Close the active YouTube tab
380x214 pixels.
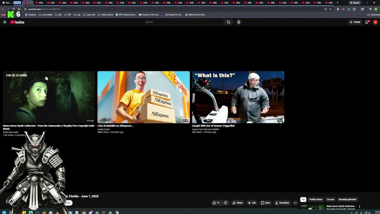31,3
